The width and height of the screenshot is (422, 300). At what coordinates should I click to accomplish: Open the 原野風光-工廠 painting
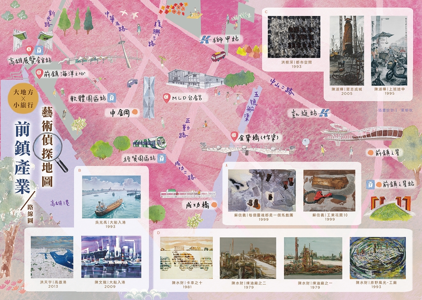378,258
